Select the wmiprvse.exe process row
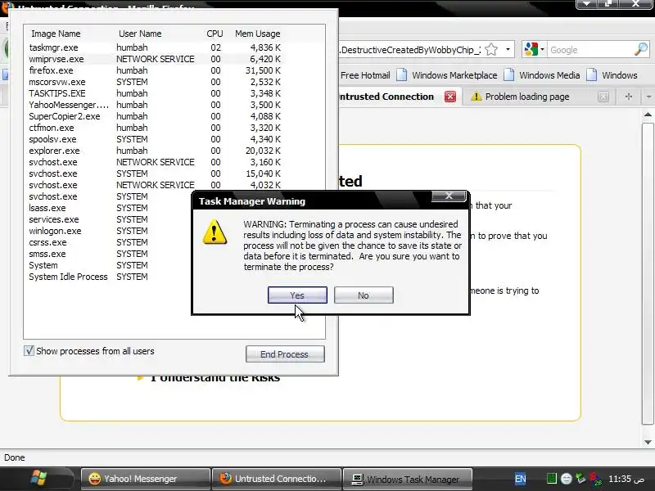This screenshot has height=491, width=655. 155,59
